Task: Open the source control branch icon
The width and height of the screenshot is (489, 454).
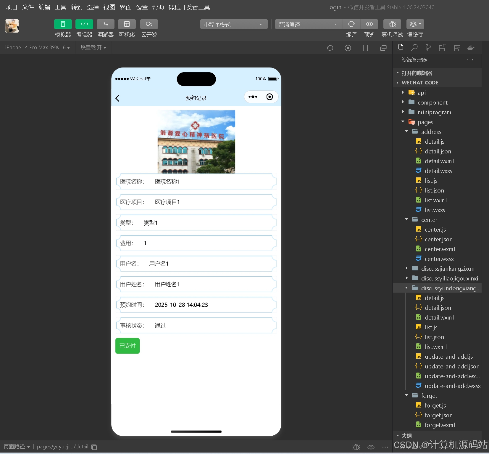Action: point(428,48)
